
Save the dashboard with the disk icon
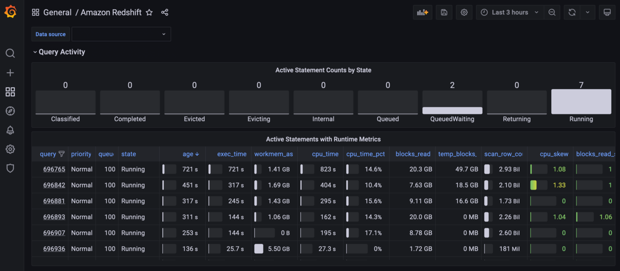[444, 12]
